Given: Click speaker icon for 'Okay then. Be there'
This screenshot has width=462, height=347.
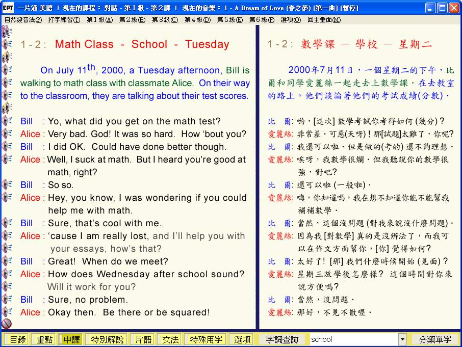Looking at the screenshot, I should coord(7,312).
